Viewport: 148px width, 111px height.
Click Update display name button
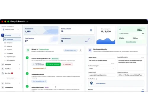coord(70,50)
